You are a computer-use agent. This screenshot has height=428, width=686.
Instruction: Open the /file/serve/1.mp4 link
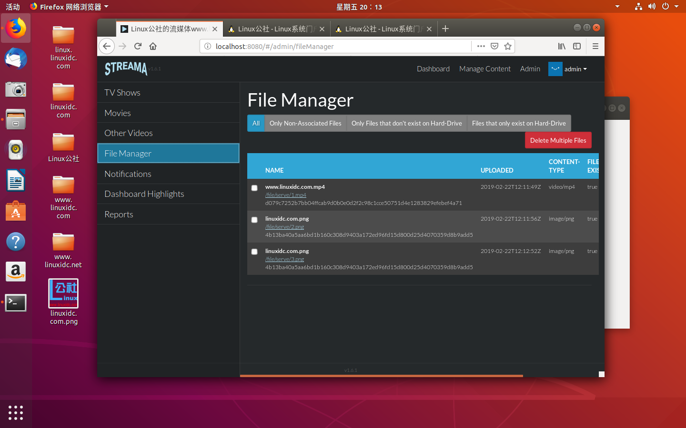[286, 195]
